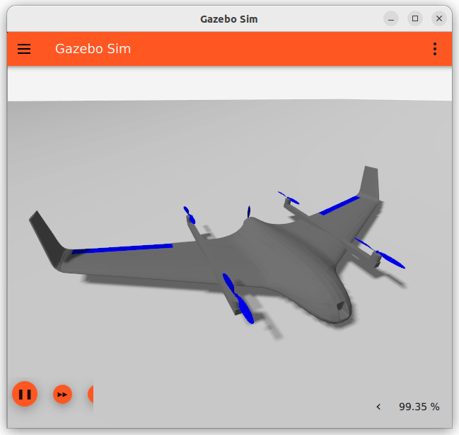
Task: Select the blue aileron on right wing
Action: pos(339,205)
